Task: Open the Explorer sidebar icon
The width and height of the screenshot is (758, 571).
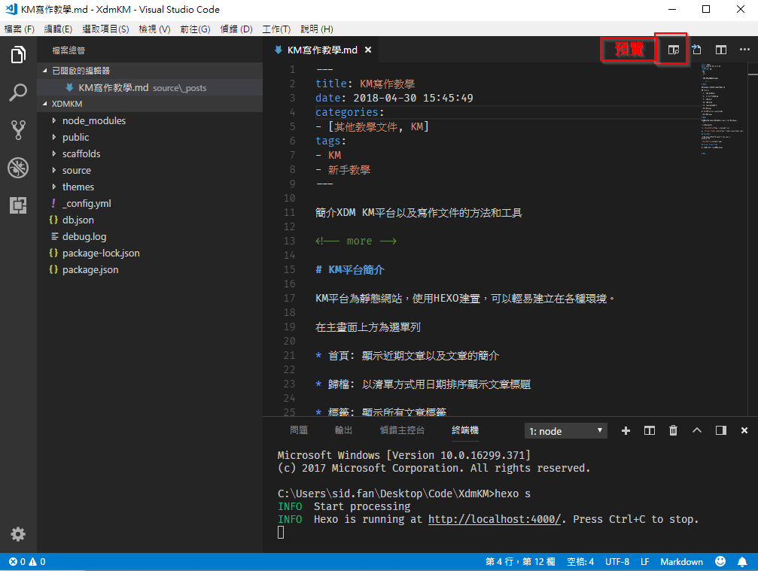Action: point(17,54)
